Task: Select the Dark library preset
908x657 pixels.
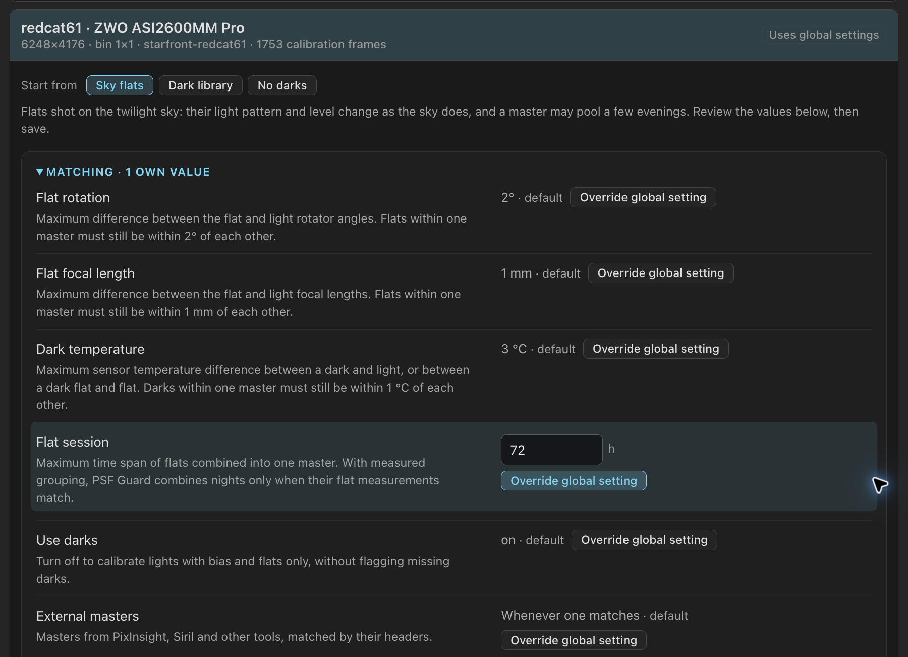Action: click(x=200, y=85)
